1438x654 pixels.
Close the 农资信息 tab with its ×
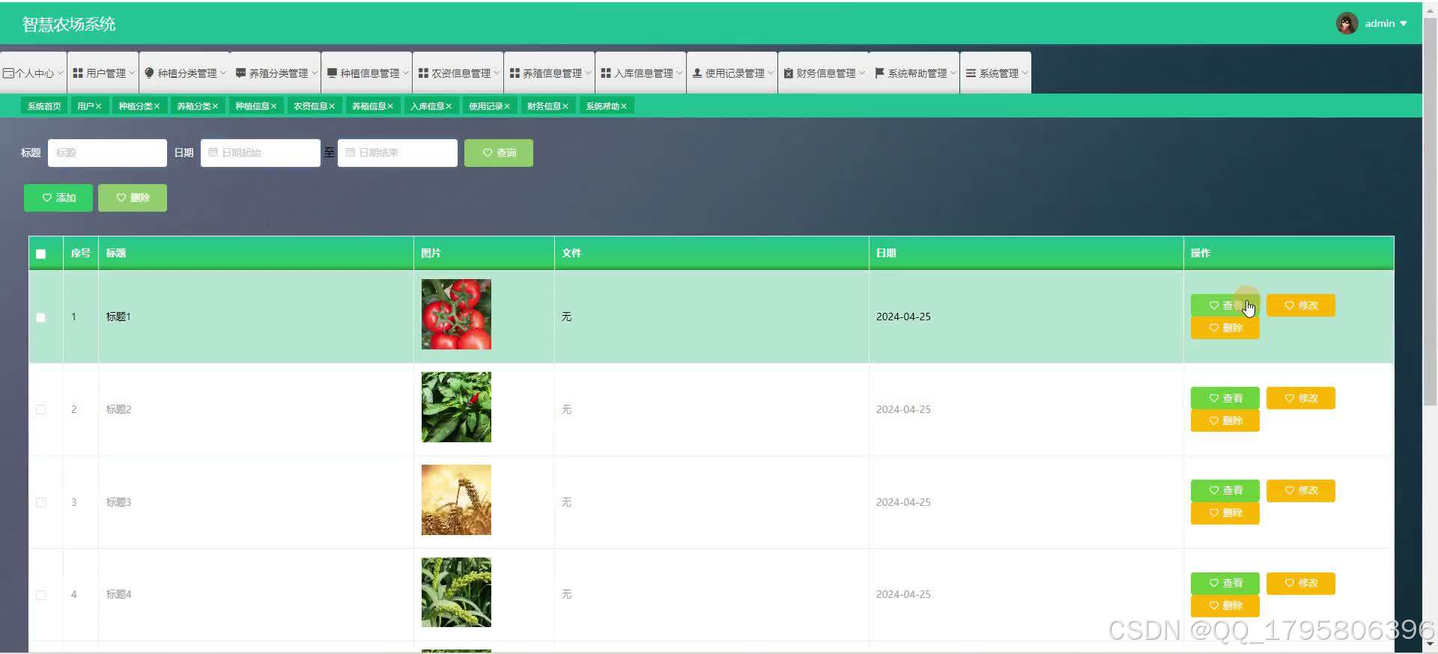tap(332, 106)
